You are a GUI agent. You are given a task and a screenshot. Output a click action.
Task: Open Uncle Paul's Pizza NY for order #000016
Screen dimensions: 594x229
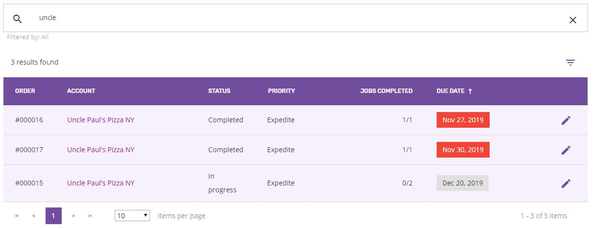pos(100,120)
